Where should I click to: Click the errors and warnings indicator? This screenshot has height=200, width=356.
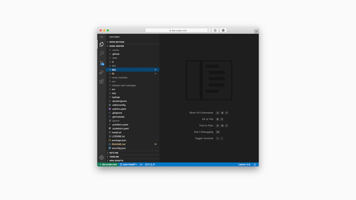click(150, 164)
